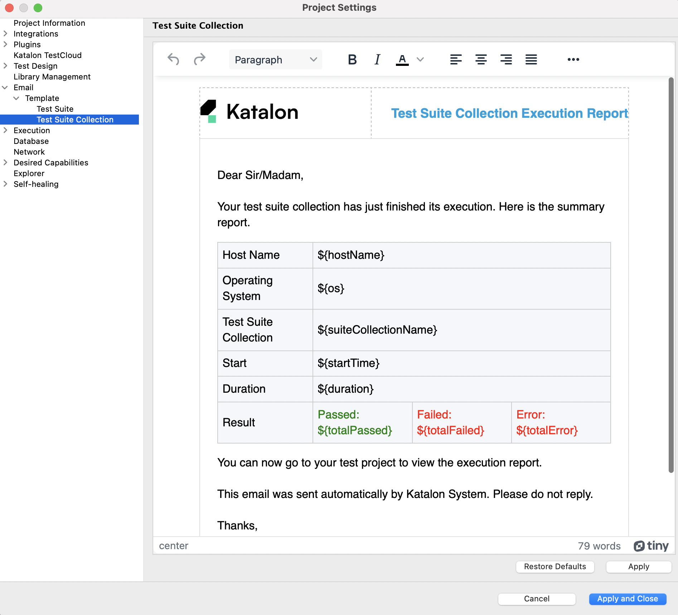Click the Operating System label cell

click(x=265, y=288)
